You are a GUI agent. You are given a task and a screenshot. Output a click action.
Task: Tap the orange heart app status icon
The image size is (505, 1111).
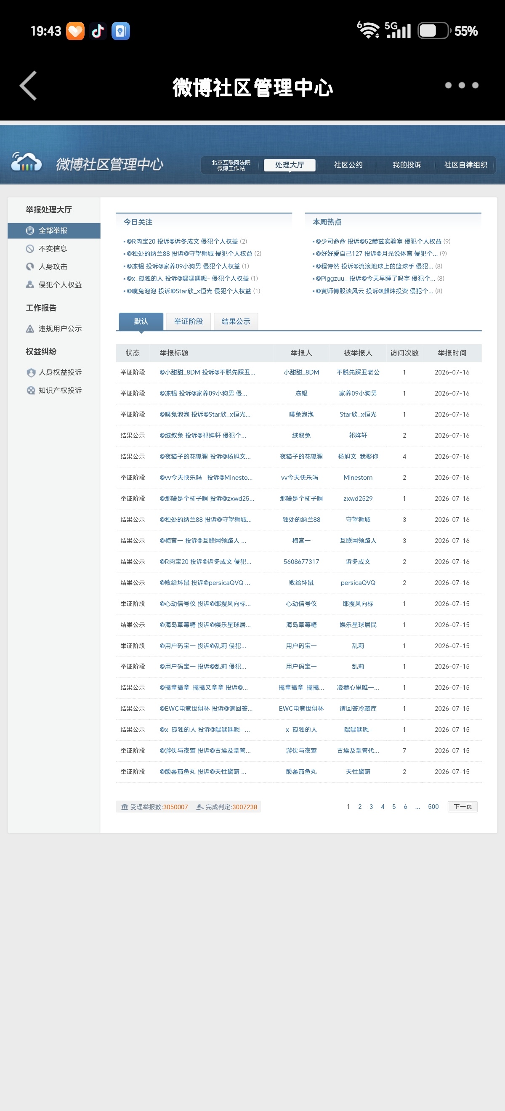pyautogui.click(x=75, y=31)
